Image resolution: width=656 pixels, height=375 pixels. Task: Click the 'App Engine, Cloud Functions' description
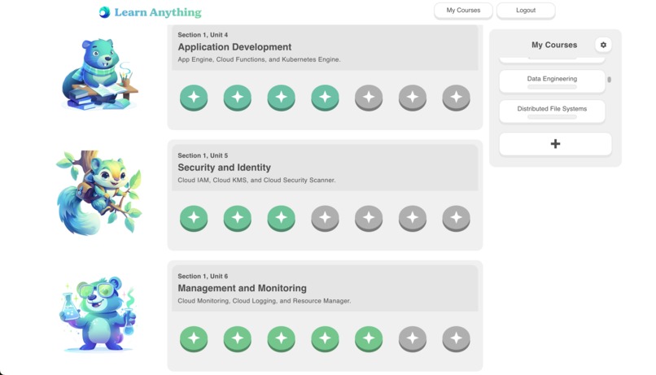coord(259,59)
